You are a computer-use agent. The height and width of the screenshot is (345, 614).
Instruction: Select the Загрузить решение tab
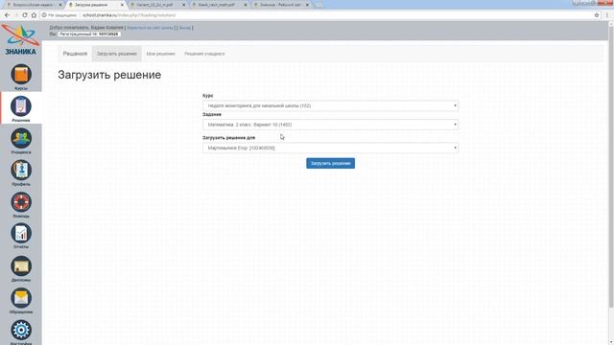pyautogui.click(x=117, y=54)
